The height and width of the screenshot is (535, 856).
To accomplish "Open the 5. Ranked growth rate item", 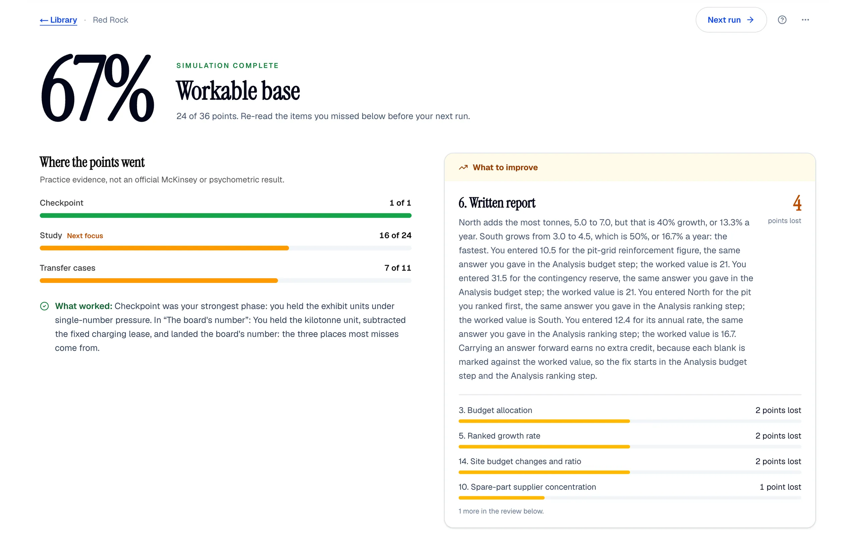I will [630, 439].
